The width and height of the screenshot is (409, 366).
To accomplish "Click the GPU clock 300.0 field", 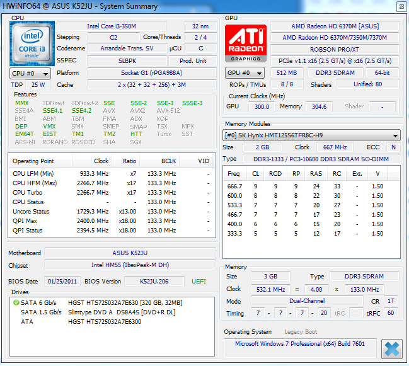I will [x=262, y=106].
